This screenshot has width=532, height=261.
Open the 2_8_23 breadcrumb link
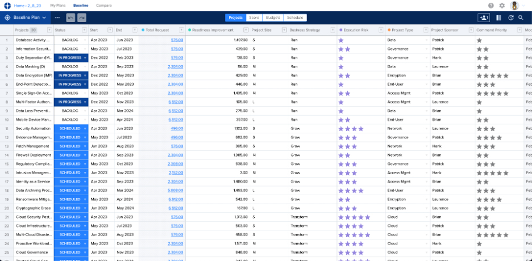coord(35,6)
